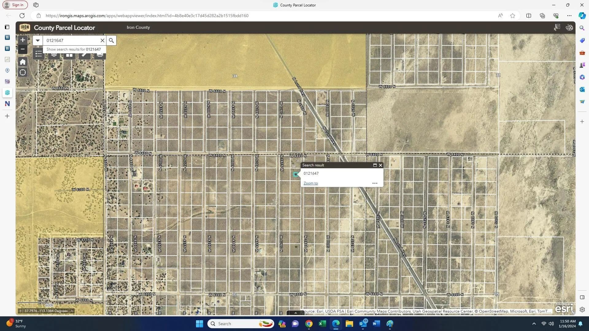This screenshot has height=331, width=589.
Task: Activate the My Location crosshair button
Action: 22,73
